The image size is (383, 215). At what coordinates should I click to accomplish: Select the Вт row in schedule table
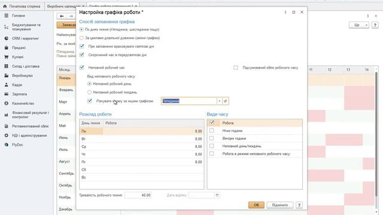click(x=142, y=139)
